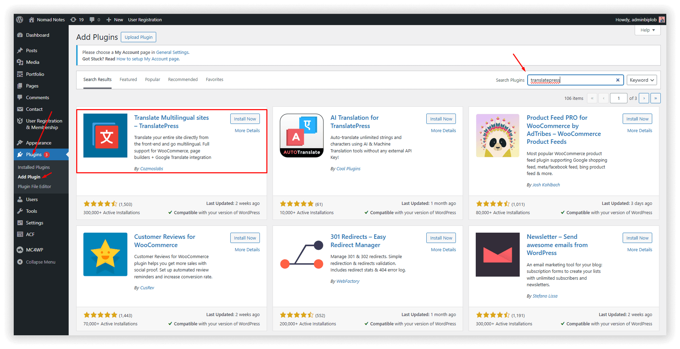Screen dimensions: 680x349
Task: Click the Media sidebar icon
Action: tap(20, 62)
